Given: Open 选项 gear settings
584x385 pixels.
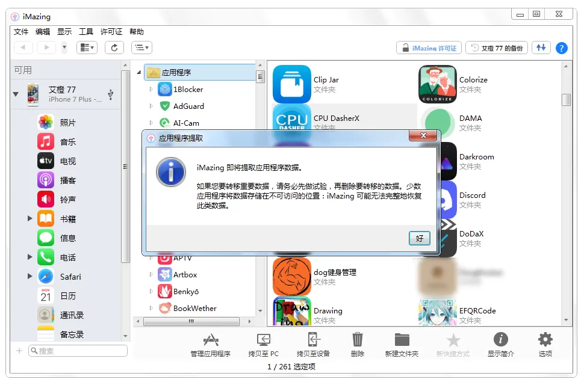Looking at the screenshot, I should pyautogui.click(x=545, y=345).
